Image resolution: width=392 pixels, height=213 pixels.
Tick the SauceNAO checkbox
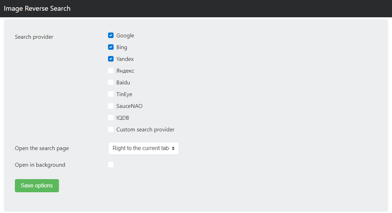[111, 106]
